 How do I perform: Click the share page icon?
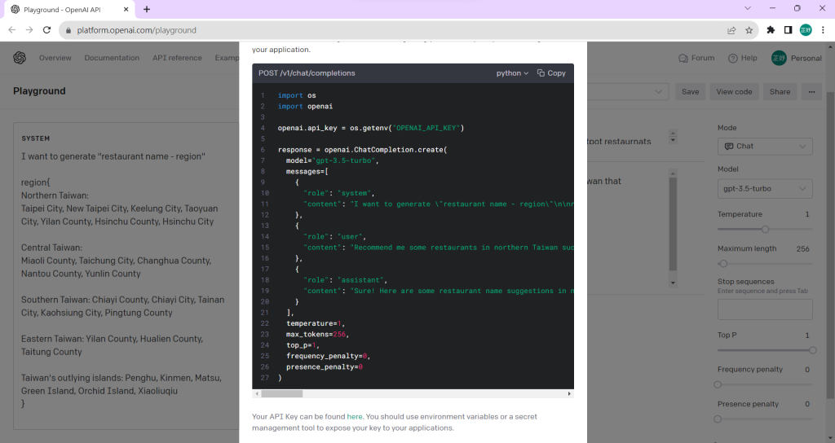731,30
